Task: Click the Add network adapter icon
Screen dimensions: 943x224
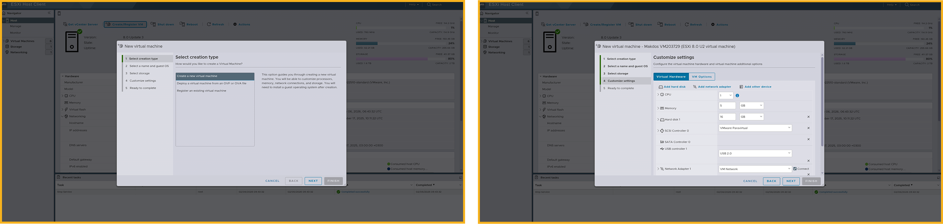Action: pos(695,87)
